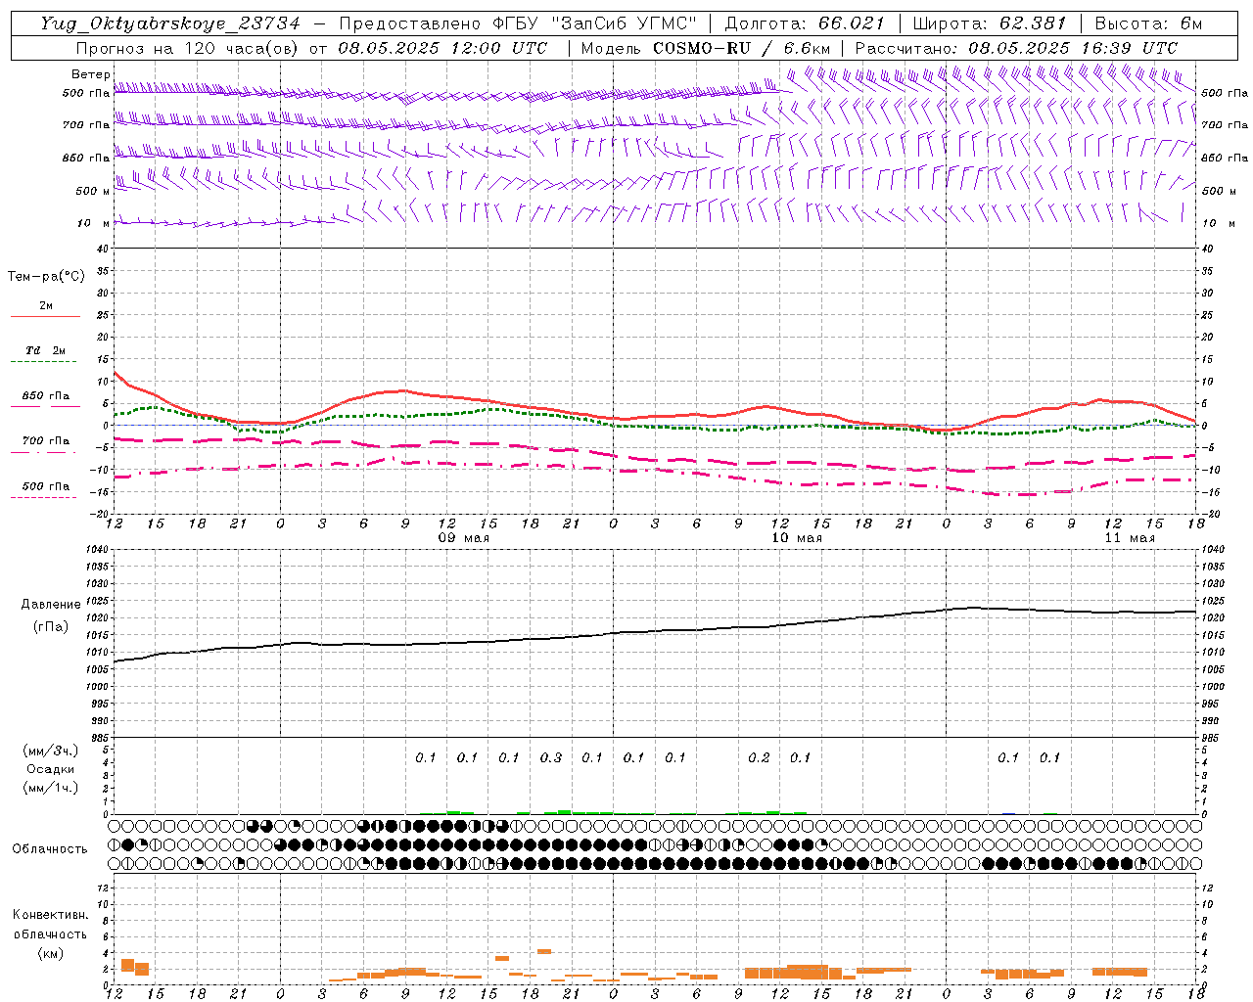Click the 'Ветер' wind panel label
1253x1002 pixels.
point(90,74)
